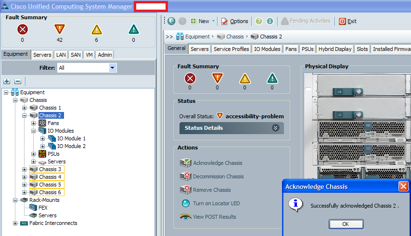Expand the Chassis 1 tree node
Screen dimensions: 411x236
click(x=24, y=108)
